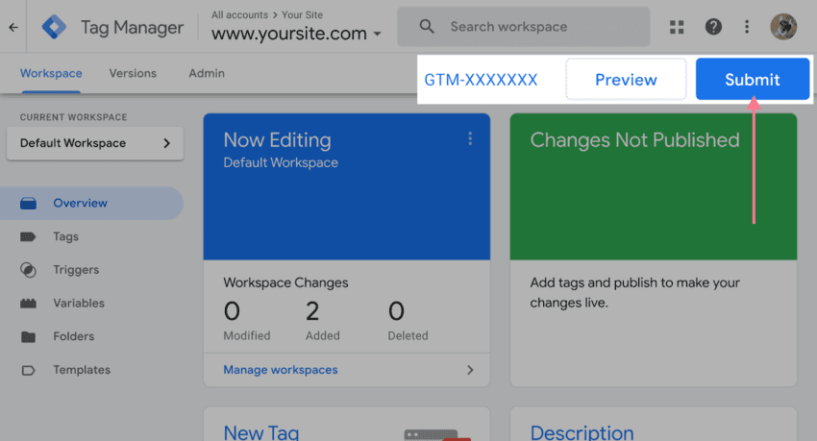Click the GTM-XXXXXXX container ID link

coord(481,80)
